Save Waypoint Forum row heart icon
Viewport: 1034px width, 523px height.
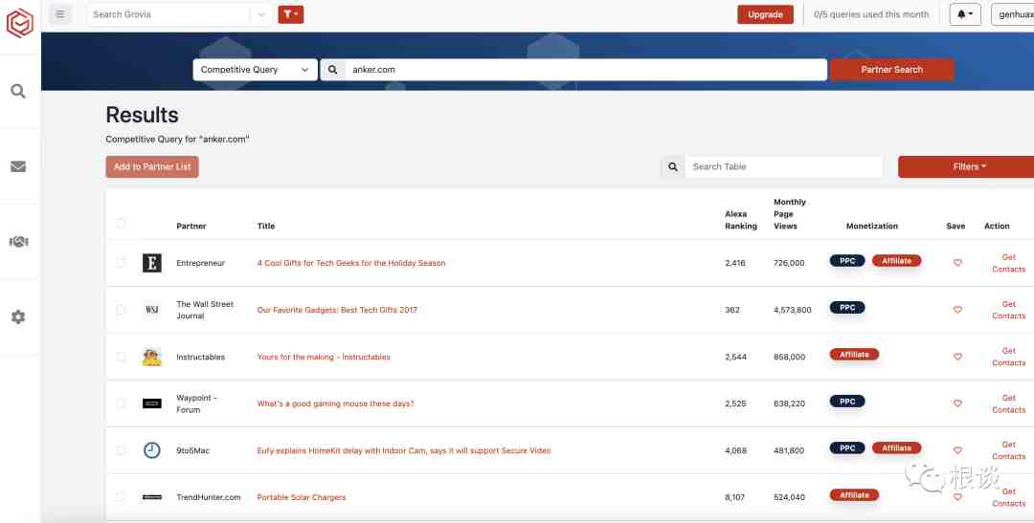pos(957,403)
